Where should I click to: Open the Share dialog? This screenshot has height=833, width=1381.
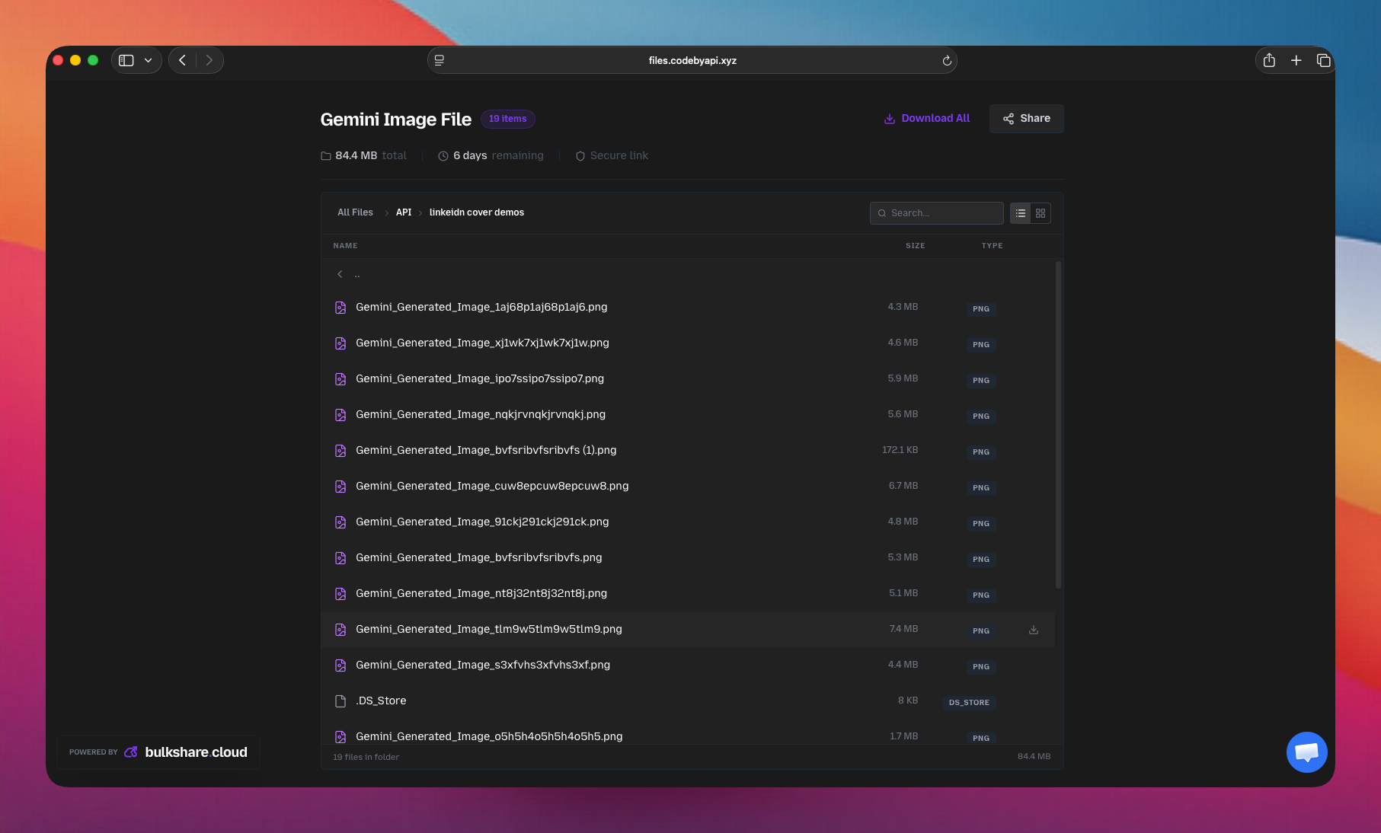coord(1026,118)
